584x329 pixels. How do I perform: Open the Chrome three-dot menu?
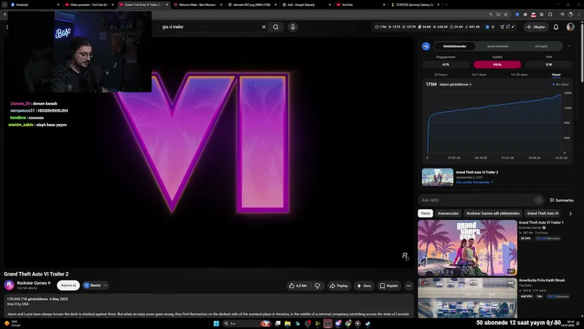(x=579, y=14)
